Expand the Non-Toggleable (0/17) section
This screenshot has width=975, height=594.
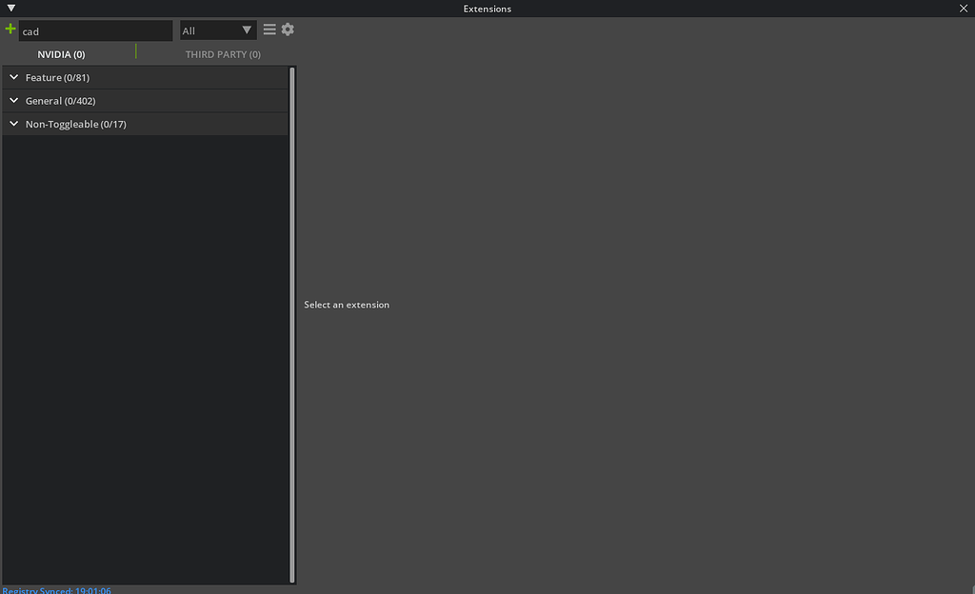(13, 124)
